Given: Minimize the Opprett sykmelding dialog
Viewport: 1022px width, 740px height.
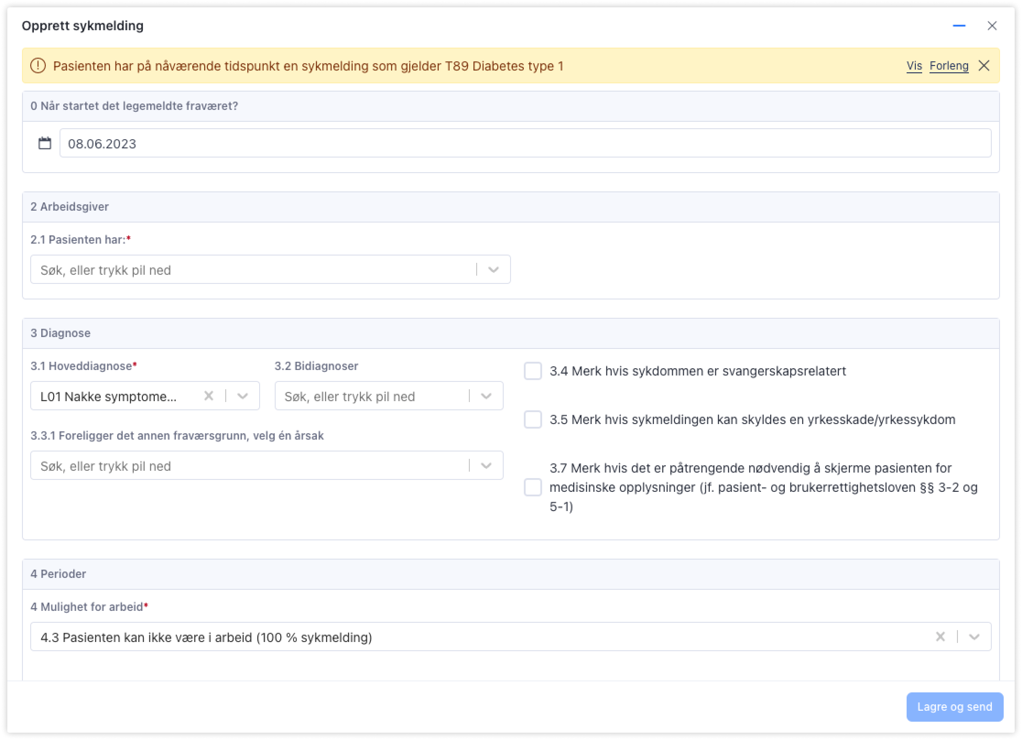Looking at the screenshot, I should [959, 26].
